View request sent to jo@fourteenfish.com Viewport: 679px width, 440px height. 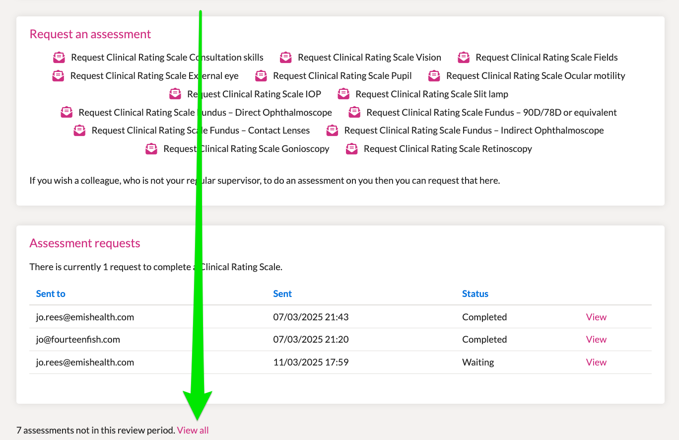point(596,340)
